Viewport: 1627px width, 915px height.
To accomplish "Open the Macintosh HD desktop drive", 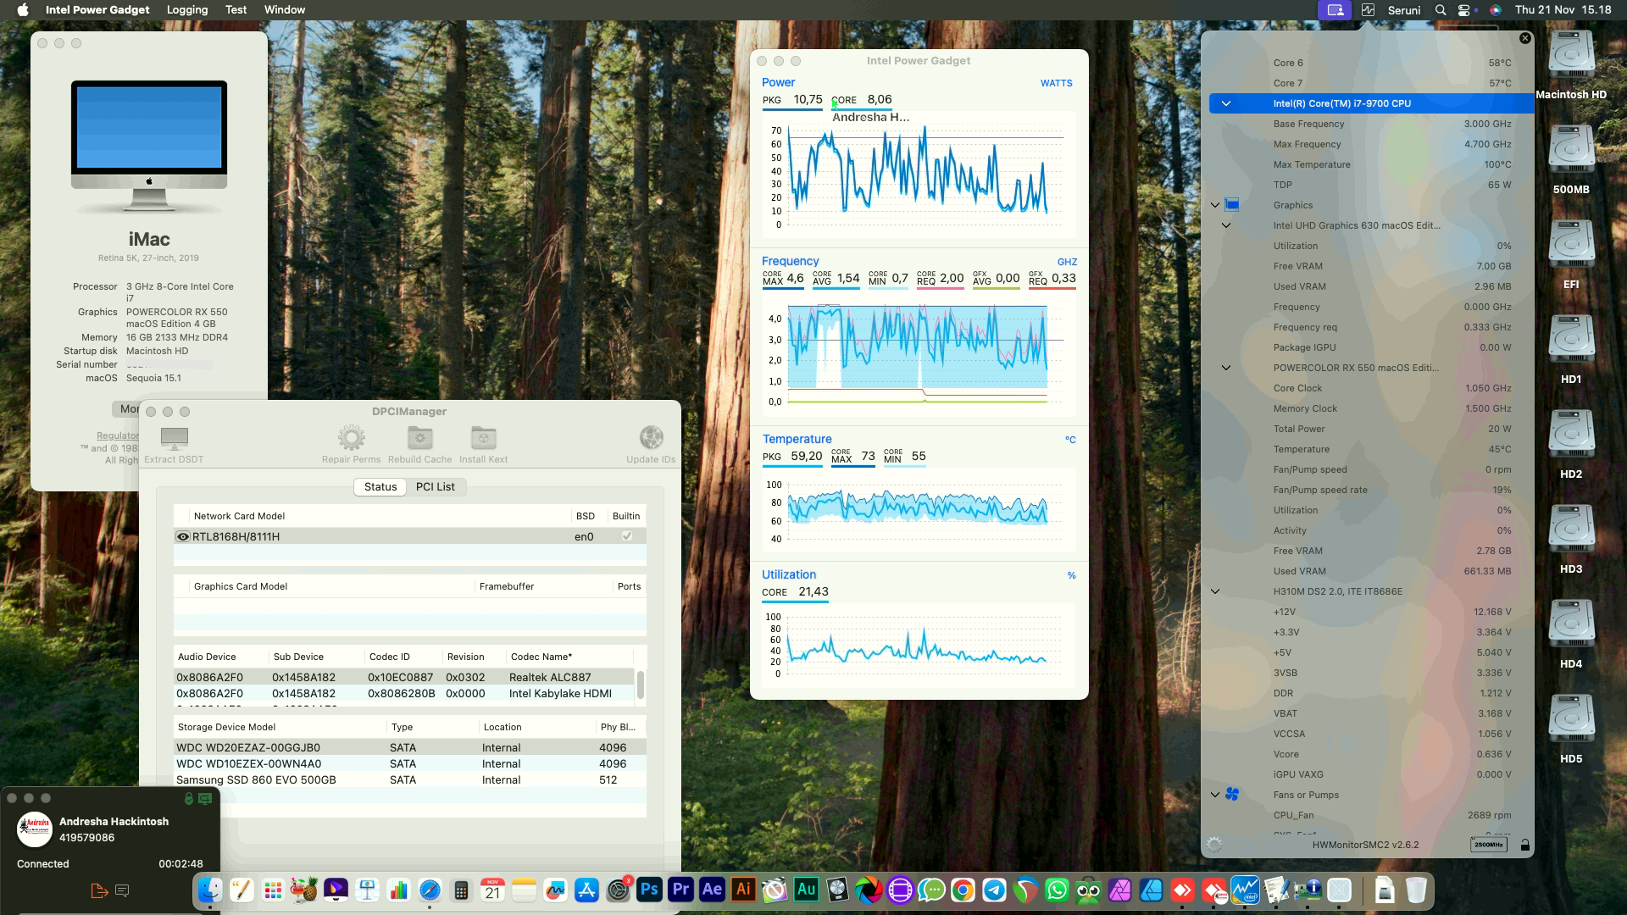I will [x=1571, y=65].
